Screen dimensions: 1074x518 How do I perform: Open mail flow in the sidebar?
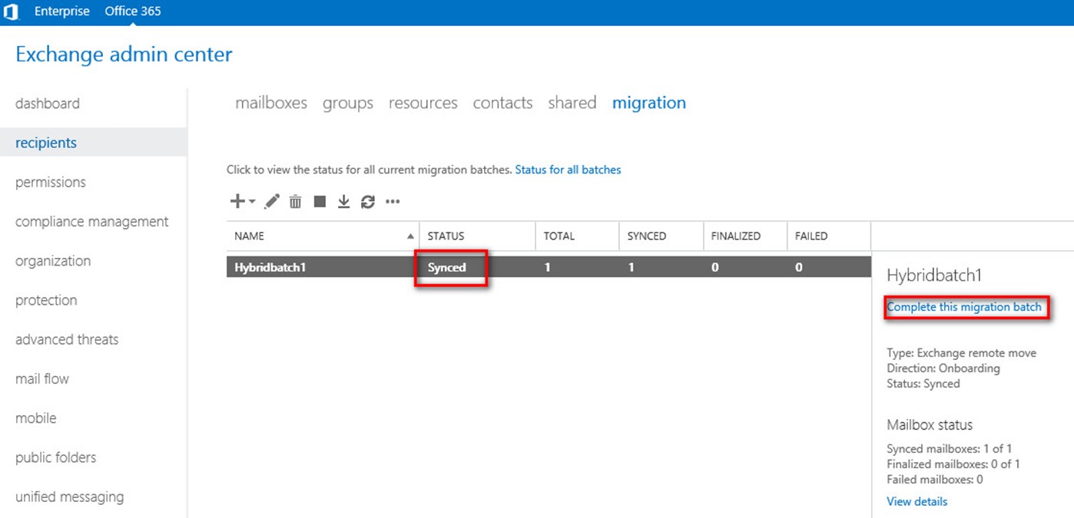[x=42, y=378]
